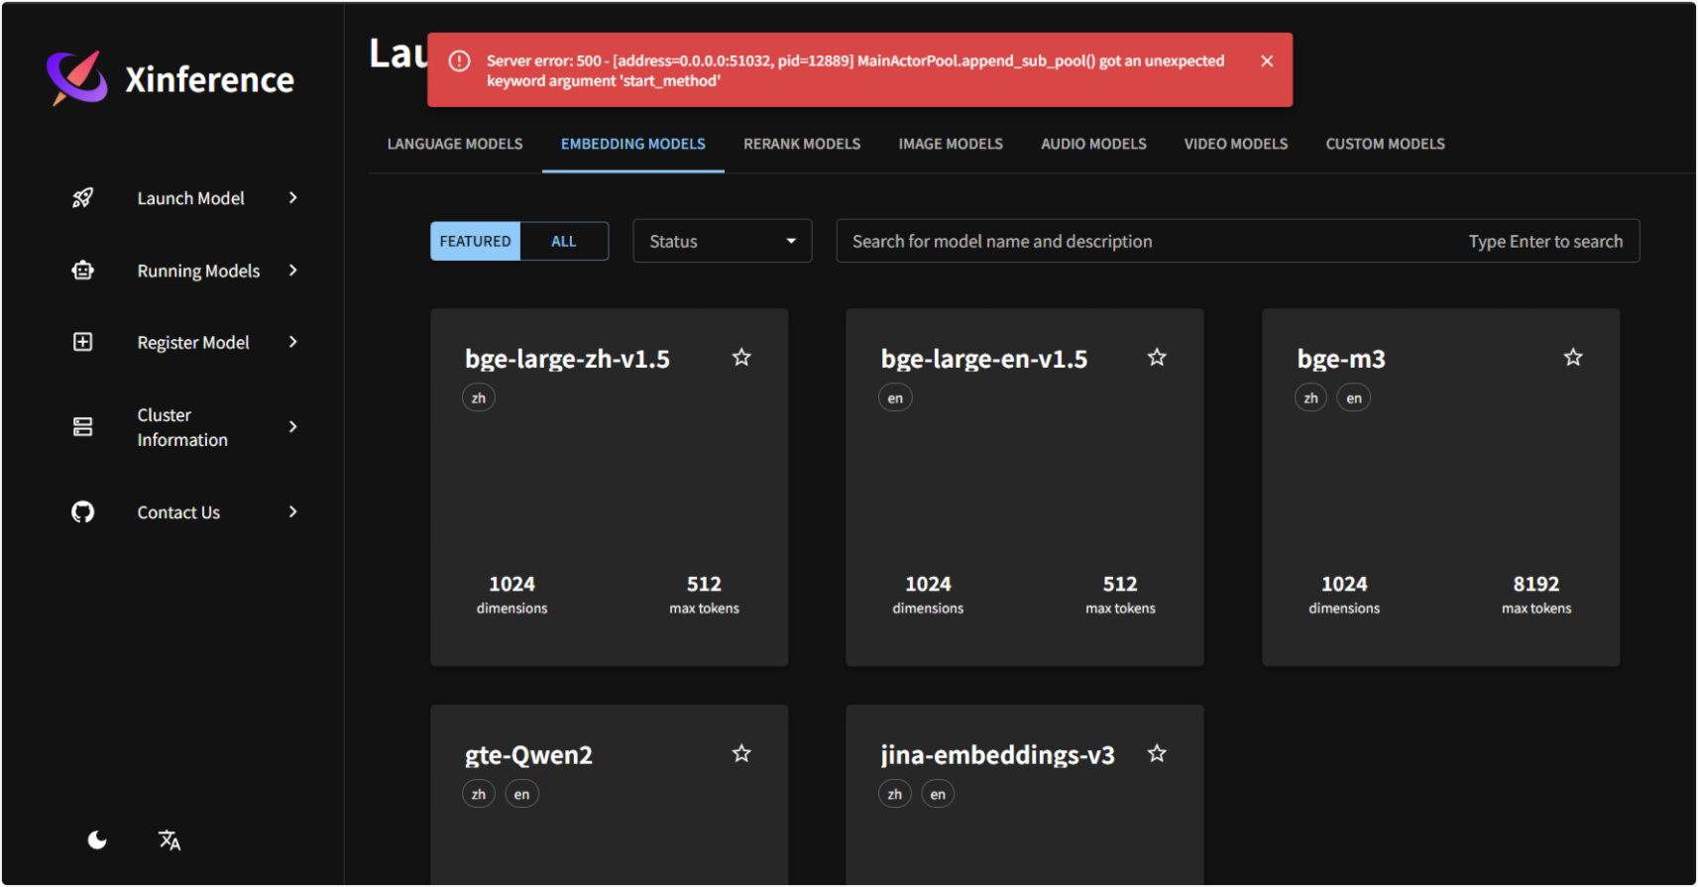Open Cluster Information in sidebar
Screen dimensions: 1698x887
(184, 427)
